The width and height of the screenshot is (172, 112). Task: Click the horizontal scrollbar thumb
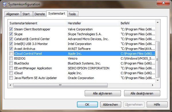(x=60, y=85)
